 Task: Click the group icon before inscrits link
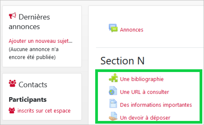click(12, 110)
